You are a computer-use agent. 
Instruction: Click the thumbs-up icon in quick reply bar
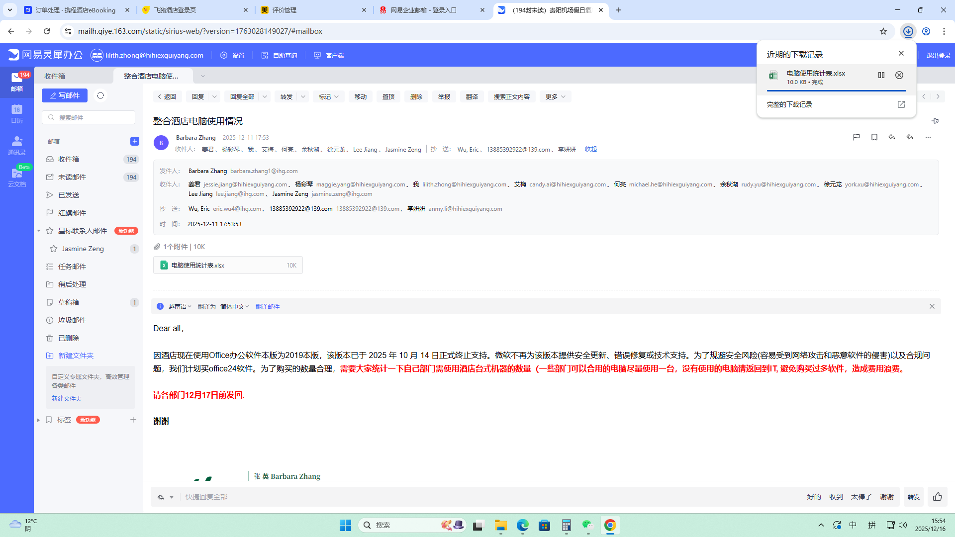click(x=938, y=497)
